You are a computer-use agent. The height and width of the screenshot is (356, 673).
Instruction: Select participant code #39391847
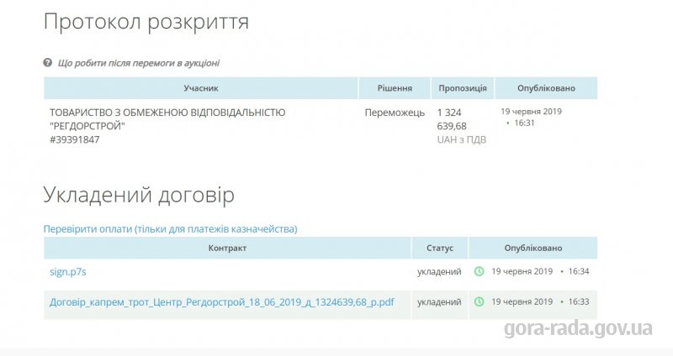pyautogui.click(x=75, y=139)
